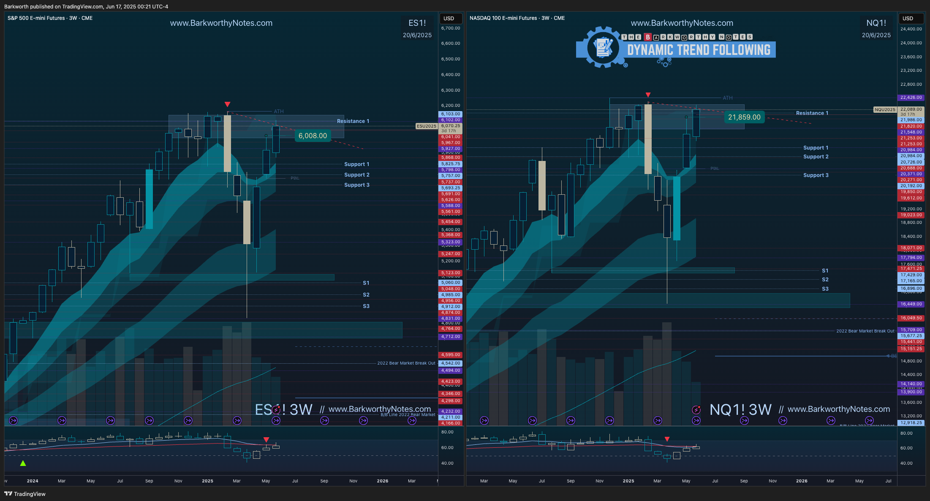Image resolution: width=930 pixels, height=501 pixels.
Task: Click ATH label in the S&P chart
Action: click(x=279, y=112)
